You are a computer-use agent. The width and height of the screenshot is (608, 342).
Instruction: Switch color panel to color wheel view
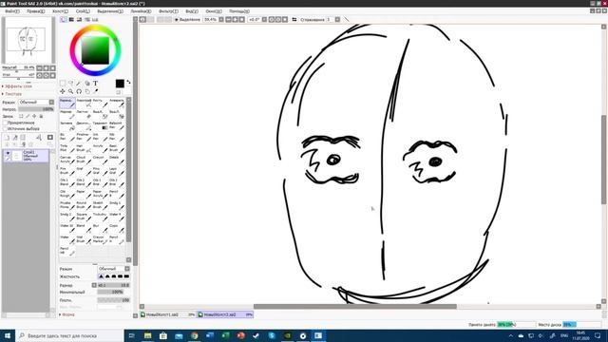tap(64, 19)
